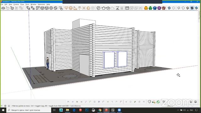The width and height of the screenshot is (201, 113).
Task: Expand the system tray hidden icons arrow
Action: click(178, 110)
